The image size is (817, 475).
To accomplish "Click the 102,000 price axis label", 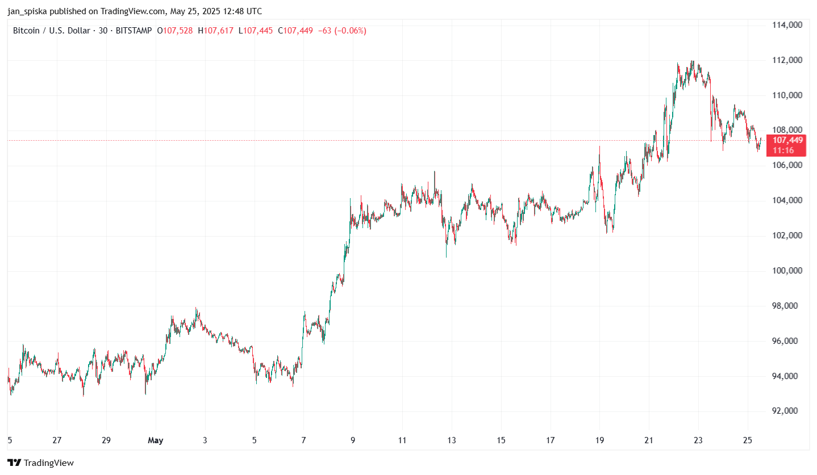I will 787,236.
